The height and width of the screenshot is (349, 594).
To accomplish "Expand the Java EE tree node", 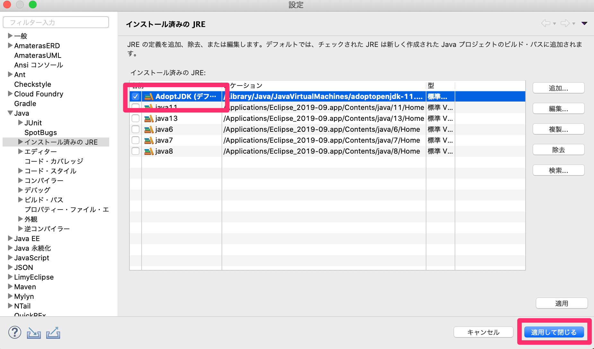I will [10, 238].
